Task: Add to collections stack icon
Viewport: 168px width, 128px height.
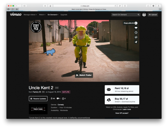Action: (x=136, y=37)
